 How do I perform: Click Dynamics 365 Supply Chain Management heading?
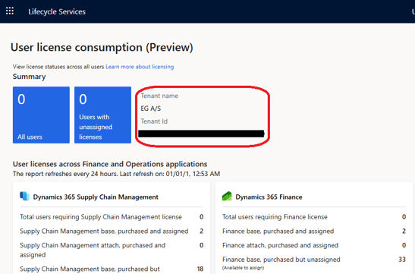pos(96,197)
